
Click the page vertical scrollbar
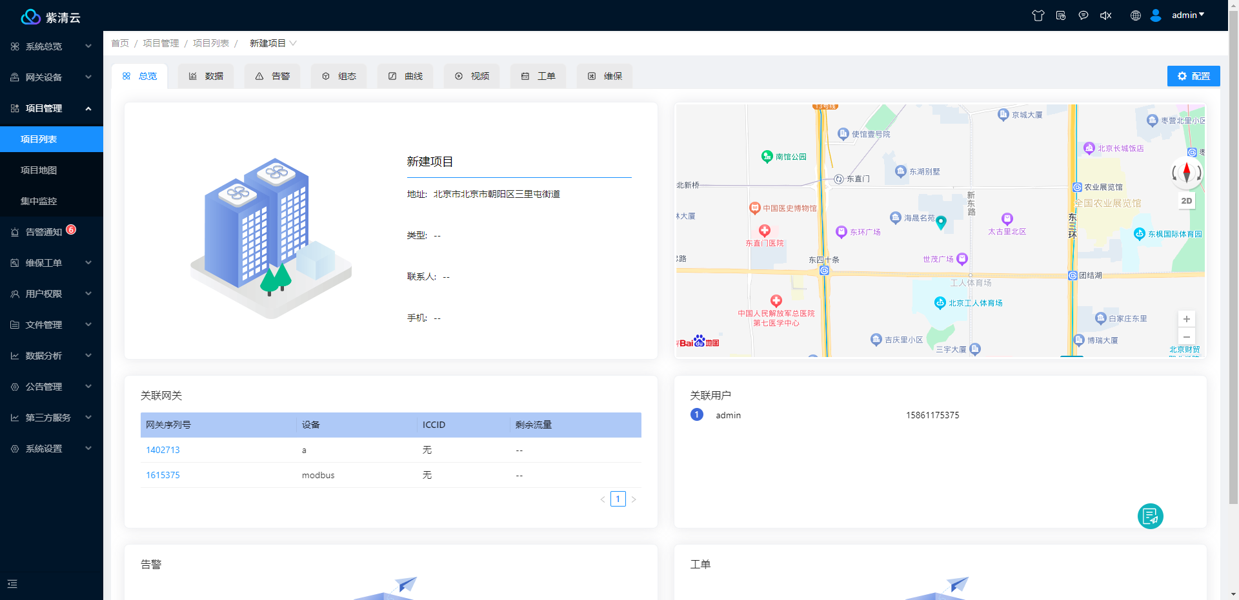tap(1233, 258)
